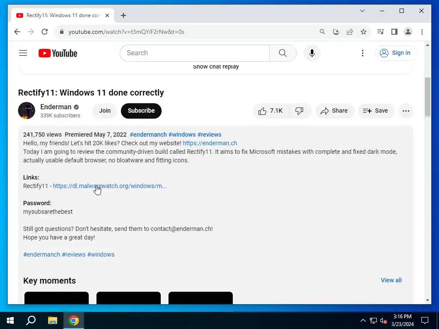439x329 pixels.
Task: Go forward with the browser forward arrow
Action: coord(31,32)
